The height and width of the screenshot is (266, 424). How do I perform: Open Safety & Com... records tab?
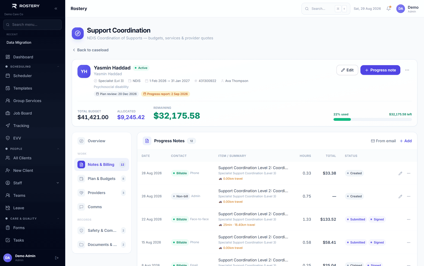click(x=101, y=230)
